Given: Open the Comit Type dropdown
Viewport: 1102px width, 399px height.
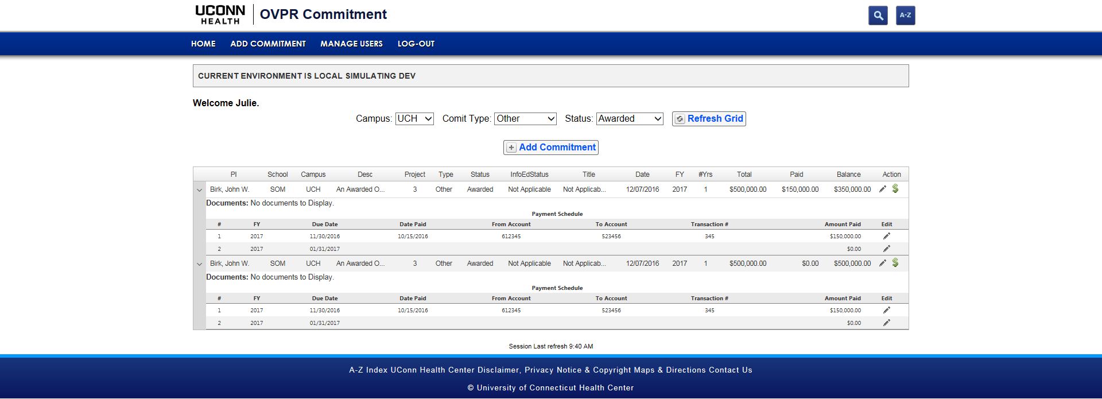Looking at the screenshot, I should [525, 119].
